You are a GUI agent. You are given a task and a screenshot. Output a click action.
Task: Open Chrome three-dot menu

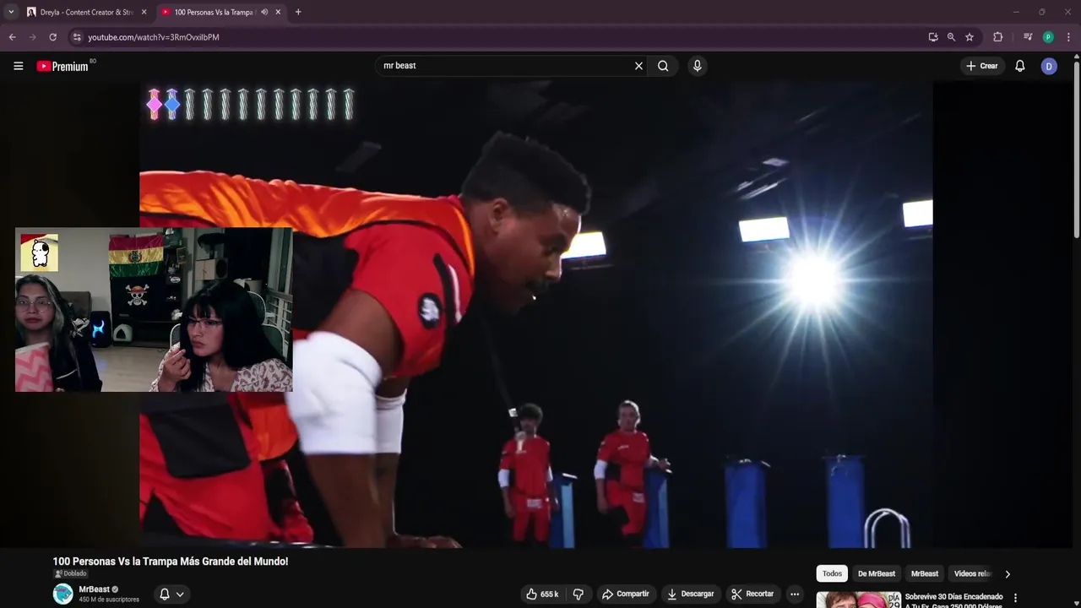1068,37
